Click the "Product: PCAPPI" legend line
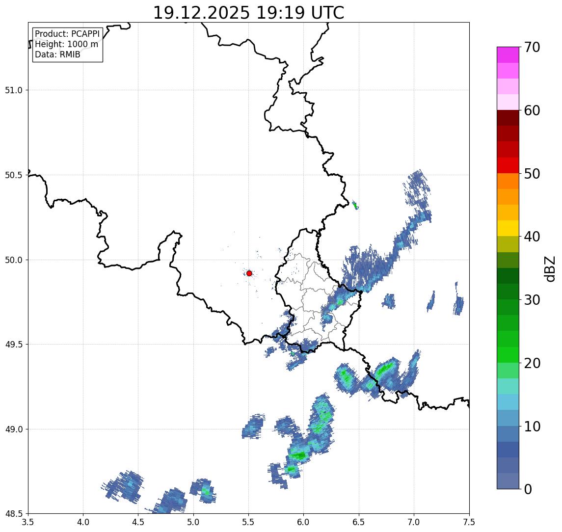 coord(67,34)
